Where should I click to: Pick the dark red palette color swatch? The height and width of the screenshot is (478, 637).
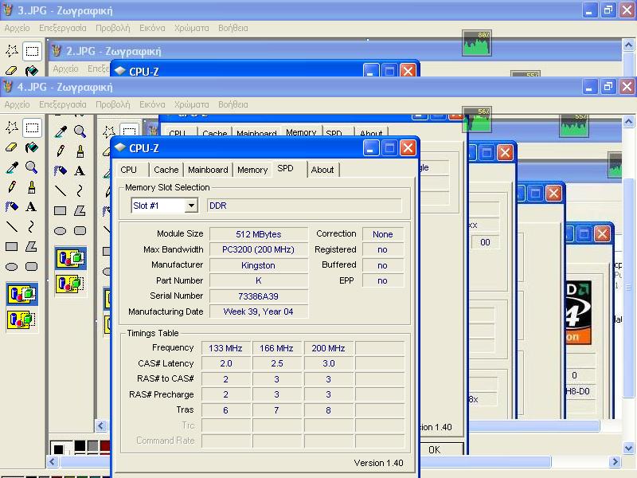pyautogui.click(x=106, y=446)
